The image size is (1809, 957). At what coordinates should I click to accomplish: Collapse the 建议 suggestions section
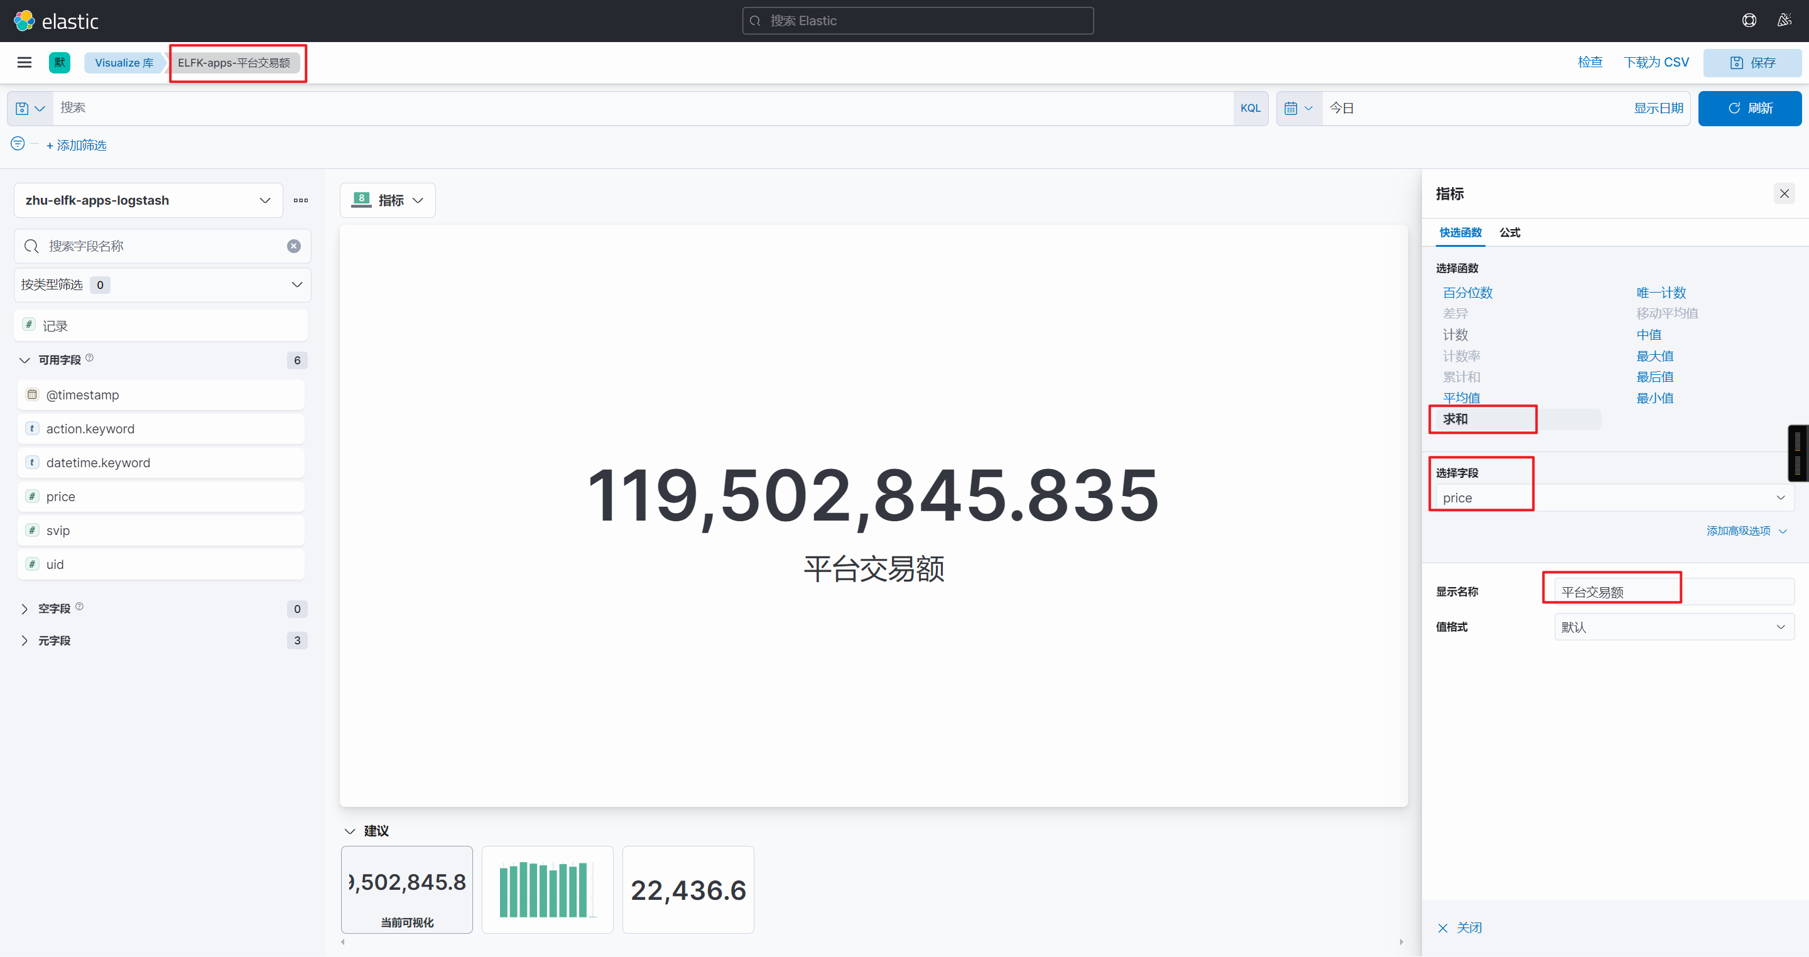pos(350,831)
